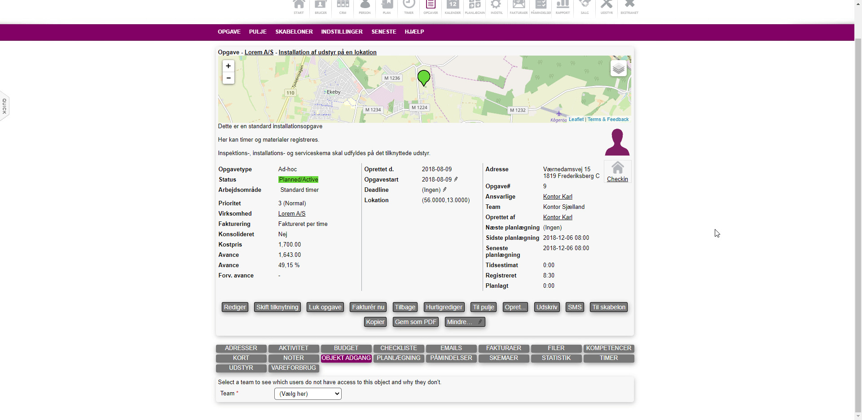Zoom in on the map
Screen dimensions: 862x420
click(x=229, y=66)
